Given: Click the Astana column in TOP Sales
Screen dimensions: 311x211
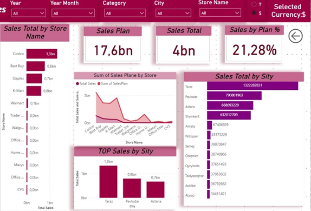Looking at the screenshot, I should tap(155, 189).
